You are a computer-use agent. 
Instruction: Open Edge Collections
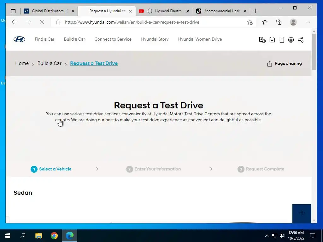coord(279,22)
